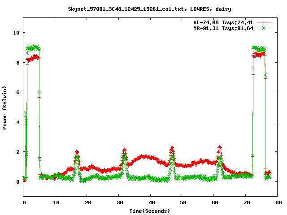Select the YR-91.31 Tsys:91.64 legend label
The width and height of the screenshot is (287, 215).
[x=223, y=28]
